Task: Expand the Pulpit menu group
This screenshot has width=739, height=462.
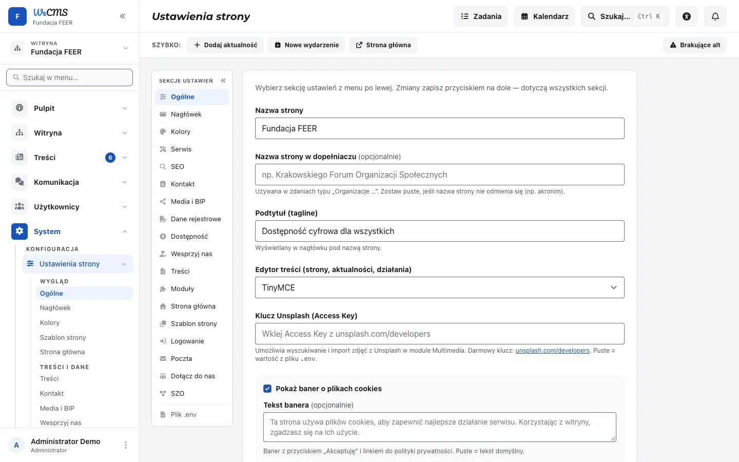Action: click(125, 108)
